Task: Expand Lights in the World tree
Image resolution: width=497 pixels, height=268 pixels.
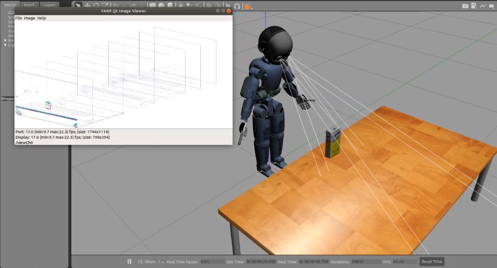Action: [x=5, y=45]
